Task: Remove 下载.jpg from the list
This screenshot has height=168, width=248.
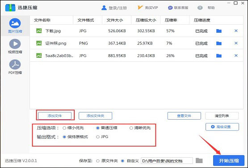Action: click(236, 31)
